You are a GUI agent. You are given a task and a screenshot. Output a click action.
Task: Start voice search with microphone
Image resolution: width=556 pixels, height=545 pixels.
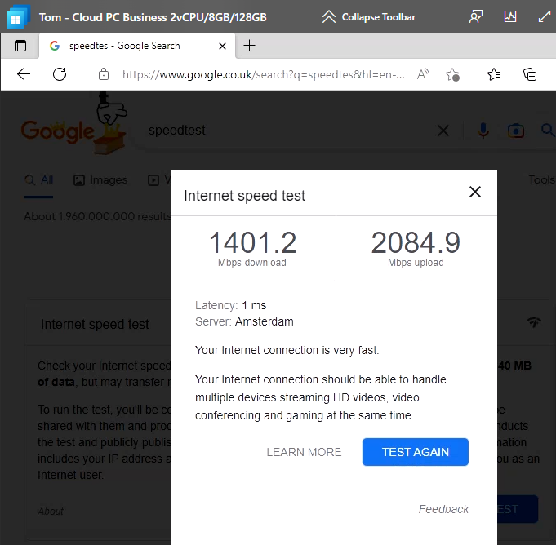(x=483, y=131)
